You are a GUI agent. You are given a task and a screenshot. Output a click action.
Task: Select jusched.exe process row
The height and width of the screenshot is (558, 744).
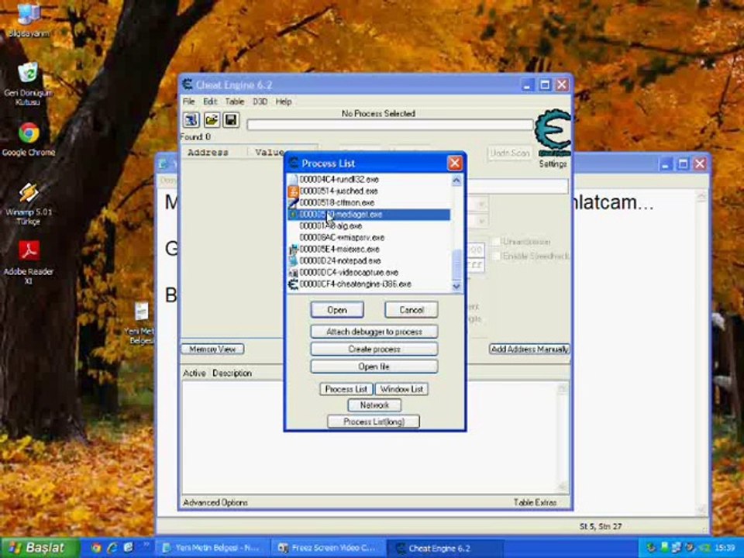[368, 191]
